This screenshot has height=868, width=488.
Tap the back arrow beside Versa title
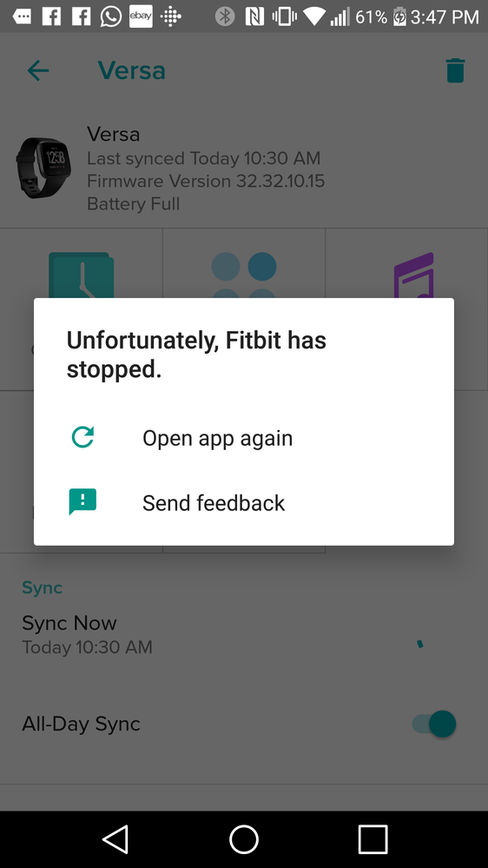pos(38,71)
